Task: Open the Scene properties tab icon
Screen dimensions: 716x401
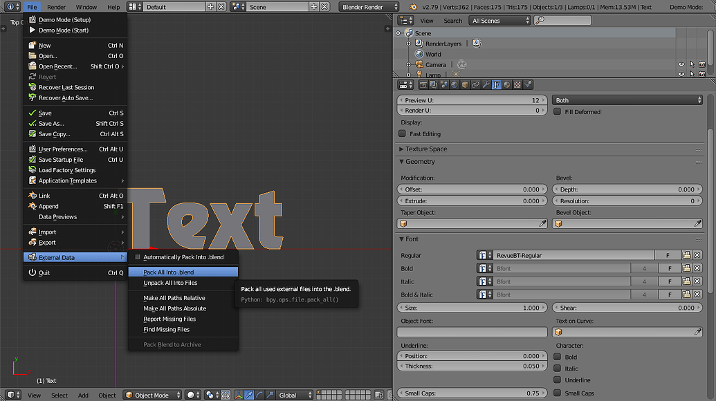Action: (x=444, y=85)
